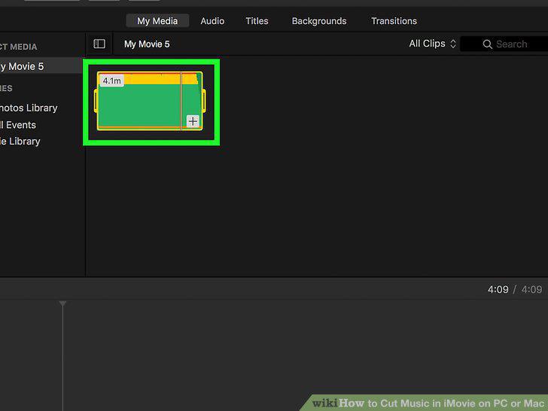
Task: Select All Events in the sidebar
Action: point(18,125)
